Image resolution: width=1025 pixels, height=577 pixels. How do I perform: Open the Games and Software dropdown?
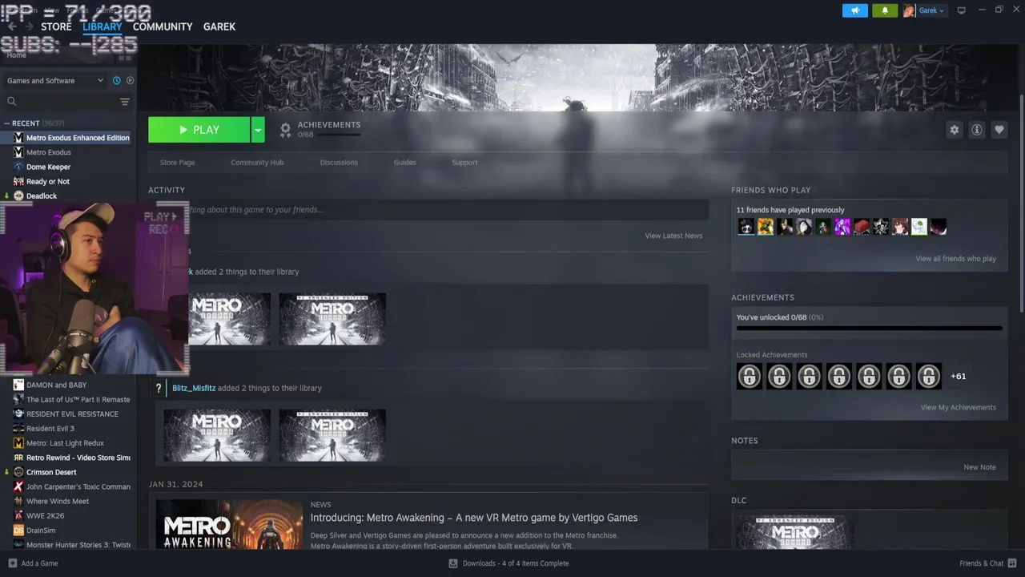54,80
